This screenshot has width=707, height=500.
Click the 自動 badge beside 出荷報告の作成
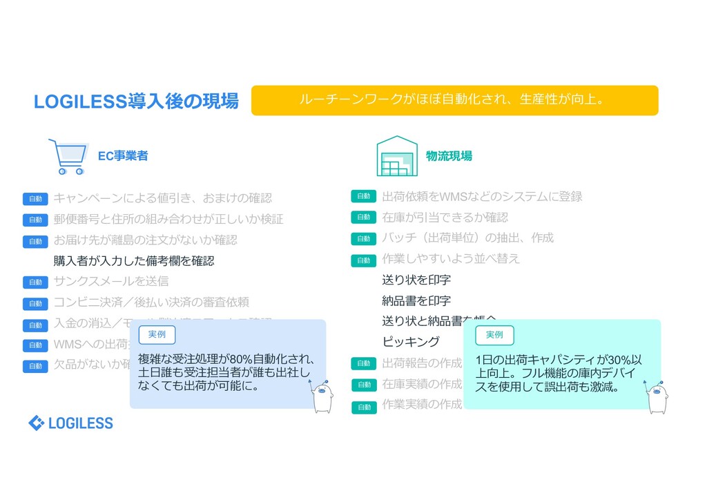tap(364, 363)
